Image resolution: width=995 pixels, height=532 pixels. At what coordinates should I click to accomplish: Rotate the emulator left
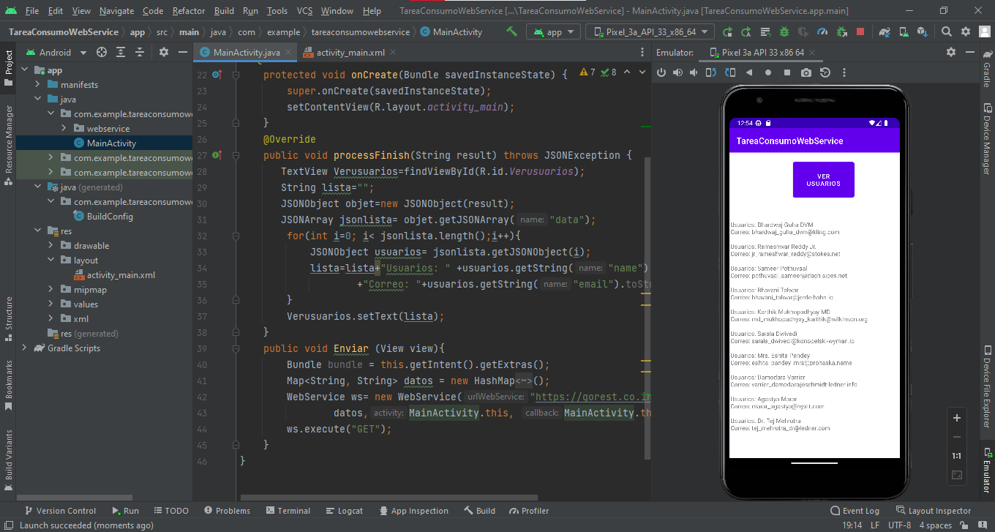click(711, 72)
